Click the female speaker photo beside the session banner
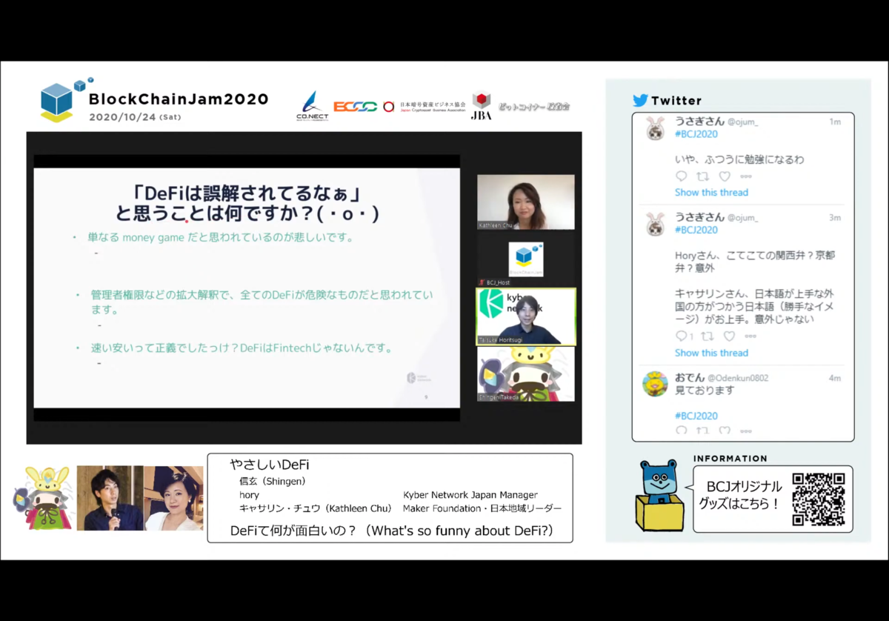 pos(173,498)
